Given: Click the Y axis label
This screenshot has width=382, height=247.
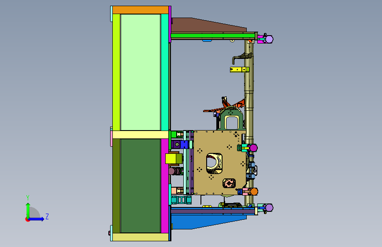Looking at the screenshot, I should tap(28, 197).
